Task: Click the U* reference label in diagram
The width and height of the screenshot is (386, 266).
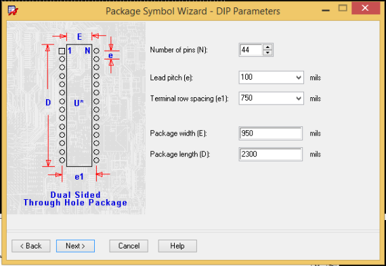Action: pos(79,103)
